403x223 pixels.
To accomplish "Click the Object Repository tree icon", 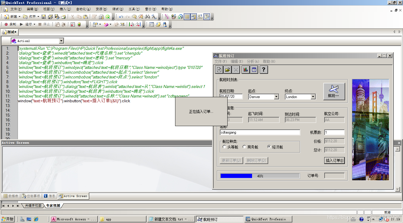I will click(x=167, y=17).
